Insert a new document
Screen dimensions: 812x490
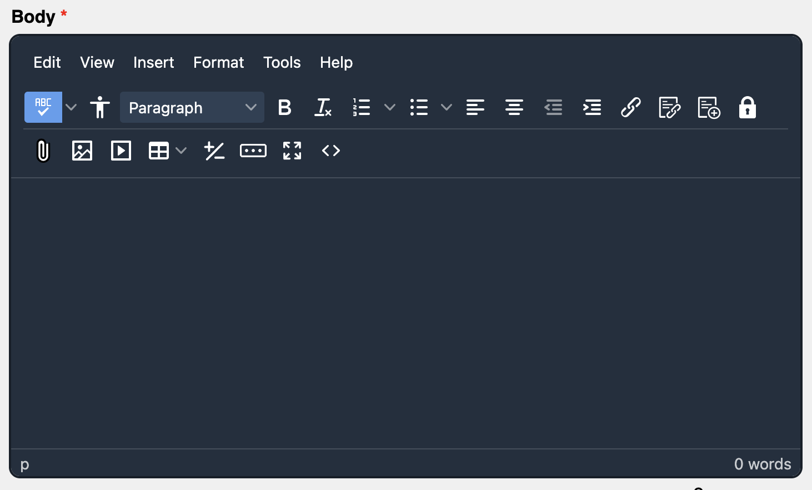tap(709, 107)
